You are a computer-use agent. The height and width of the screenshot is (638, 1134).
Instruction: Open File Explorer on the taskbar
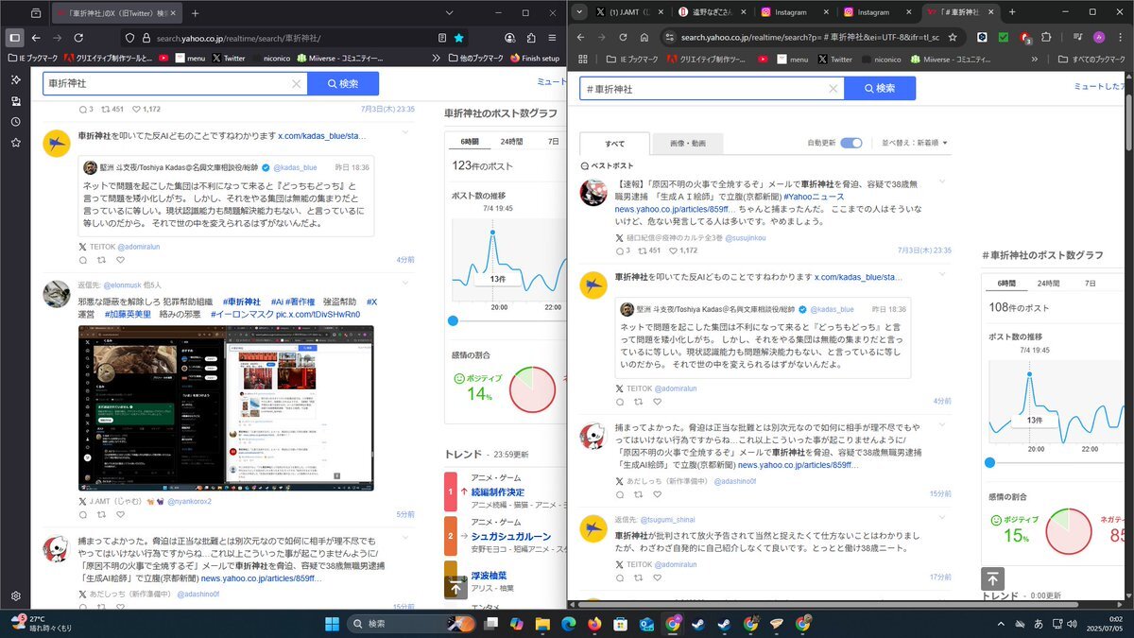[x=542, y=624]
